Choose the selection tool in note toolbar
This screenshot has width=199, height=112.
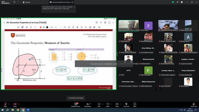(x=35, y=27)
